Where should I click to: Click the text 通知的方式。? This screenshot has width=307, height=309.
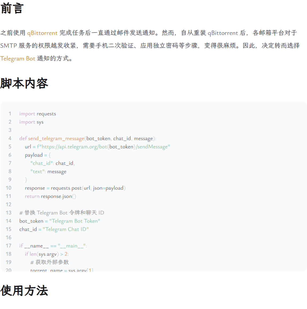(55, 59)
